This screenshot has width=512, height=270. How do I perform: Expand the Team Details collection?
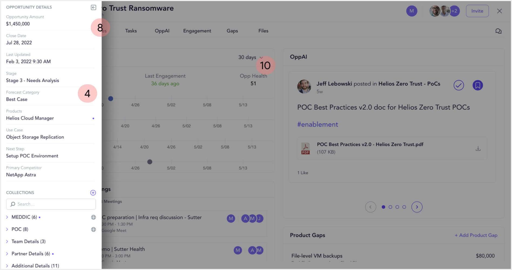tap(7, 241)
